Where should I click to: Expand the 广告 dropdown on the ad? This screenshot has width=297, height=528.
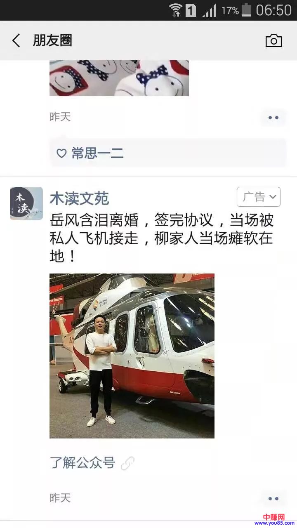[259, 197]
